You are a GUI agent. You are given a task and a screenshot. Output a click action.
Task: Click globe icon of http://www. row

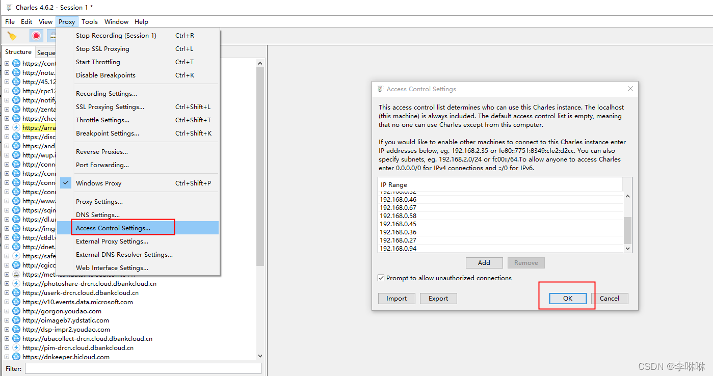16,201
